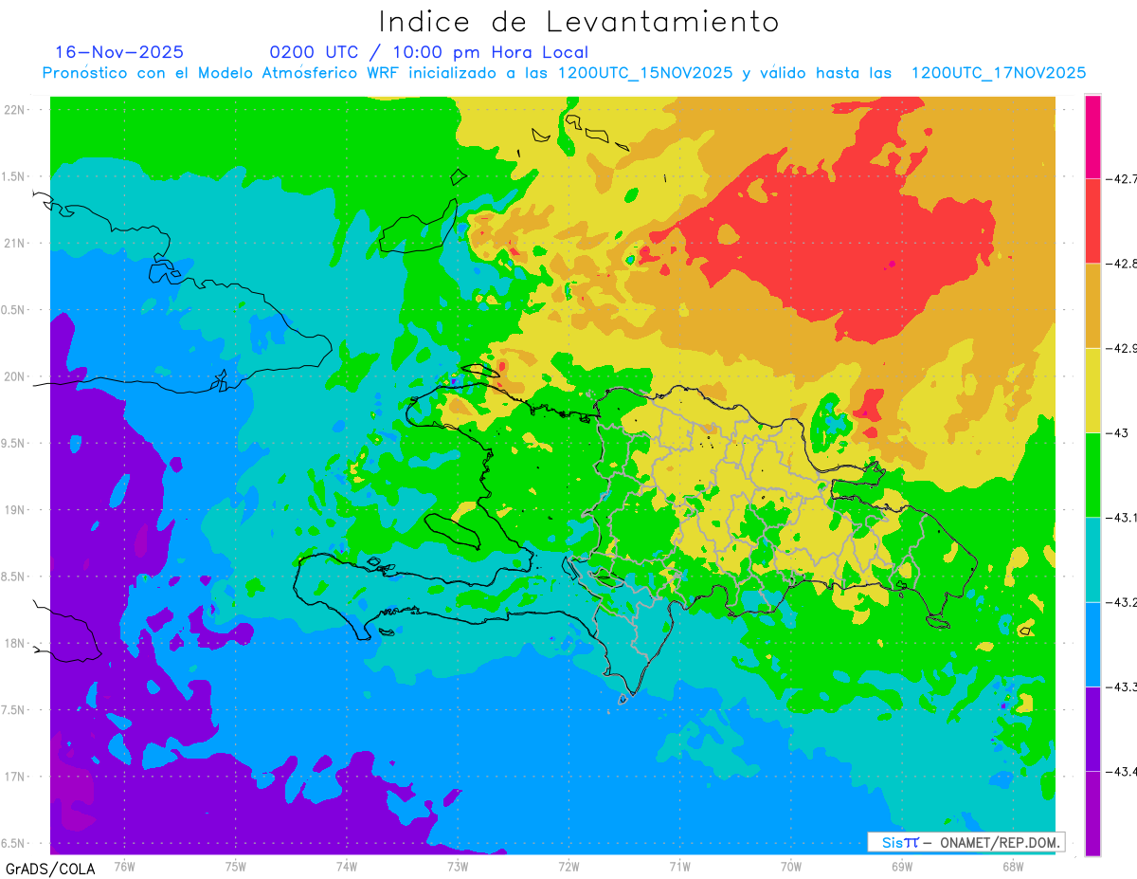Click the '68W' longitude label
Image resolution: width=1137 pixels, height=879 pixels.
pos(1012,866)
